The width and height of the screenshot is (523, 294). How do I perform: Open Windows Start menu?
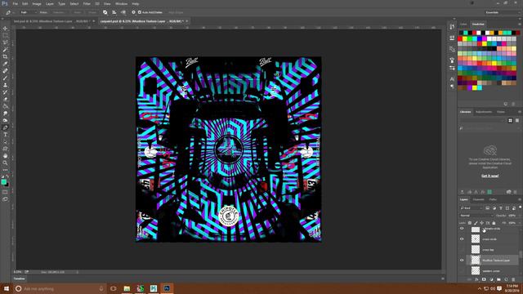(7, 288)
